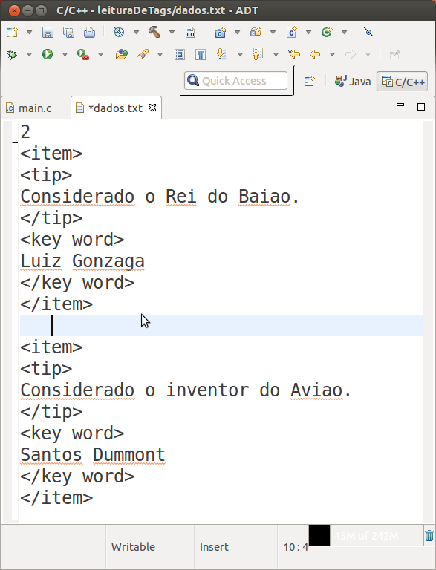Switch to the main.c editor tab
The width and height of the screenshot is (436, 570).
[36, 108]
